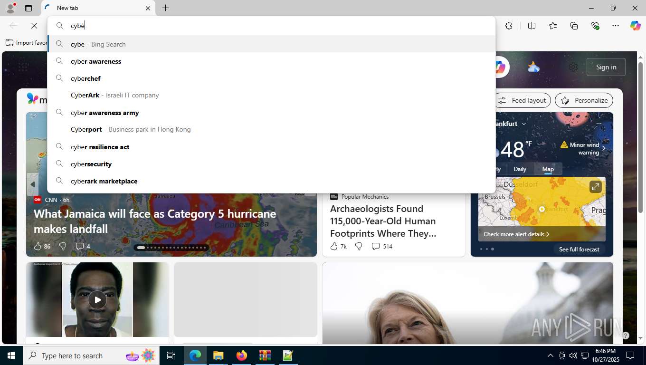Click Check more alert details link
646x365 pixels.
[x=516, y=234]
